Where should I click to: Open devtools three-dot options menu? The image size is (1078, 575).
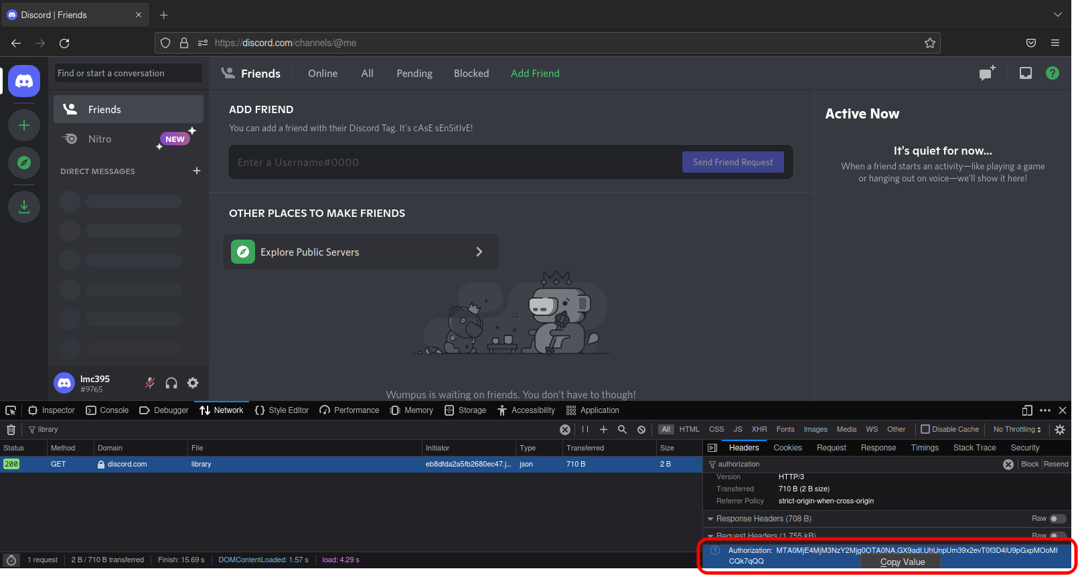point(1045,410)
